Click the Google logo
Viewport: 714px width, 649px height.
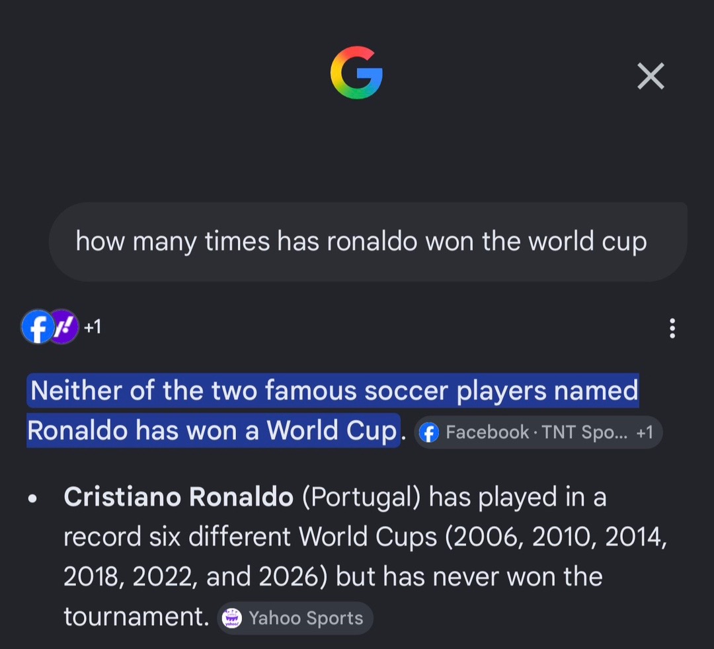356,73
